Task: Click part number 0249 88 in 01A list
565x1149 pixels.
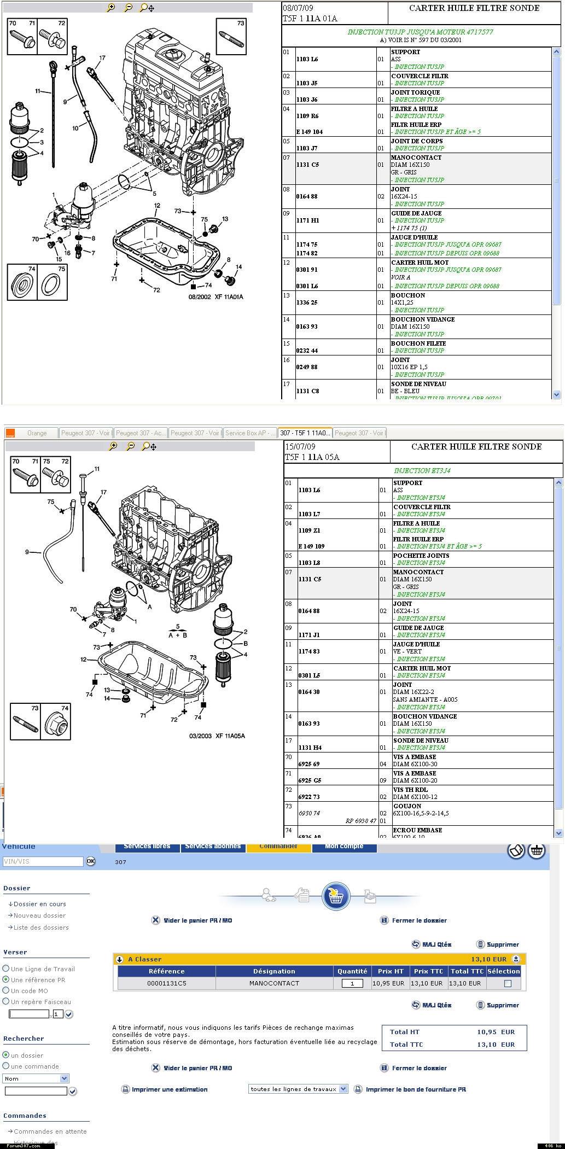Action: (307, 367)
